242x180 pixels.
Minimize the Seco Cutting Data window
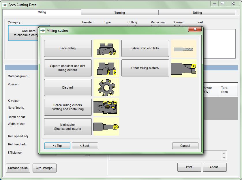pyautogui.click(x=215, y=4)
